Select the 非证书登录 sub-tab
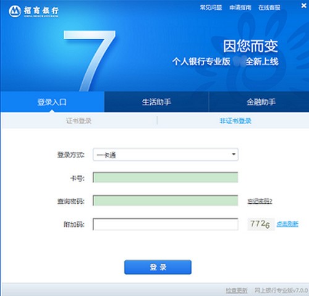The width and height of the screenshot is (309, 296). coord(235,121)
